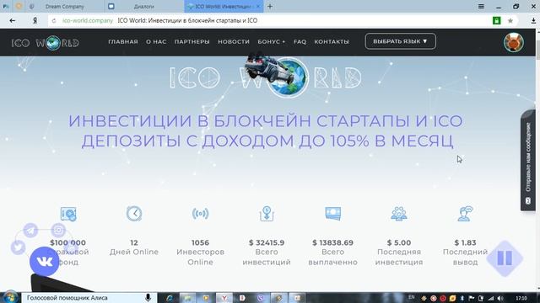Click the volume speaker icon in the tray

(500, 298)
